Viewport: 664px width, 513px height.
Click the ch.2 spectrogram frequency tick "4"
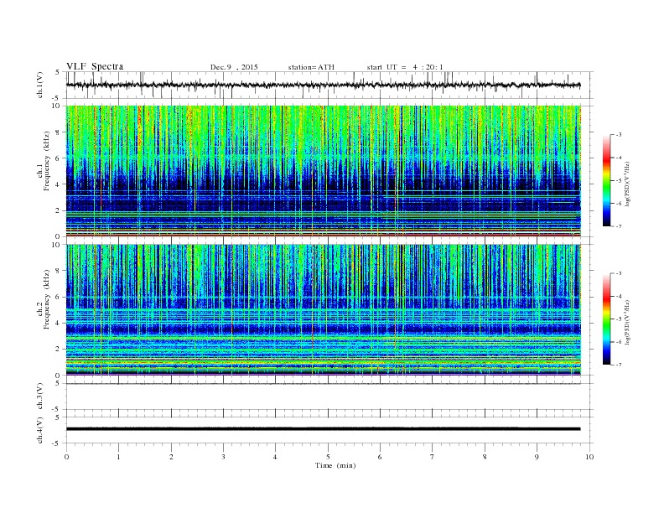pyautogui.click(x=58, y=323)
